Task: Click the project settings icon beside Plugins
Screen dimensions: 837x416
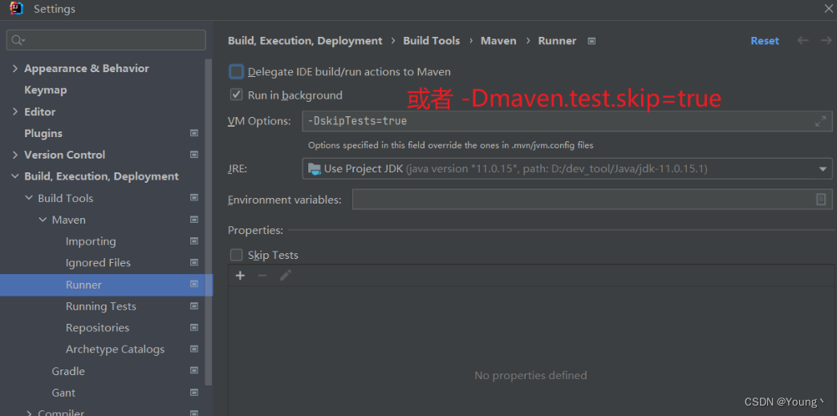Action: point(193,133)
